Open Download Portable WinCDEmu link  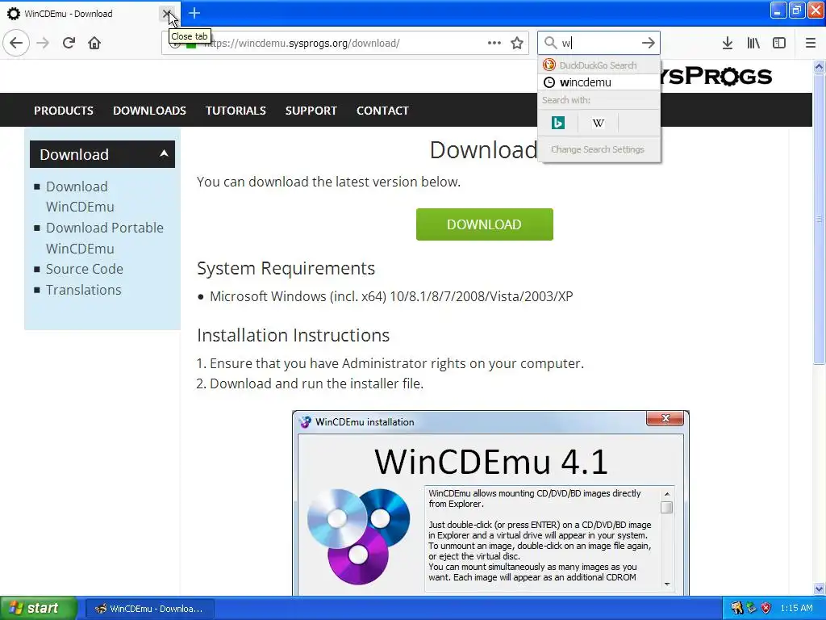[105, 238]
